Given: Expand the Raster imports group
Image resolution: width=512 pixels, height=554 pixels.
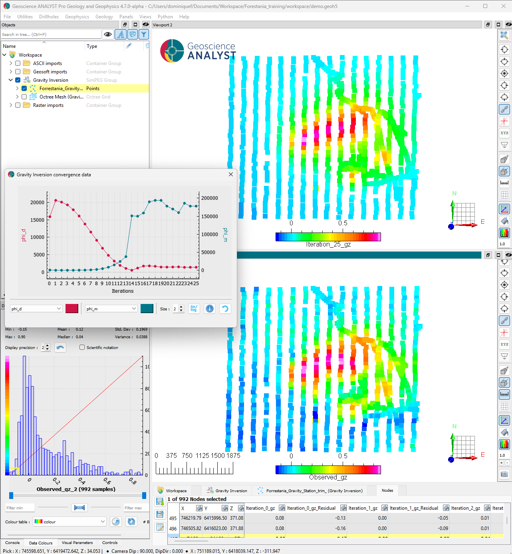Looking at the screenshot, I should pyautogui.click(x=11, y=105).
